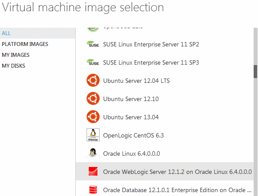Switch to MY IMAGES category
Screen dimensions: 258x196
pyautogui.click(x=16, y=55)
